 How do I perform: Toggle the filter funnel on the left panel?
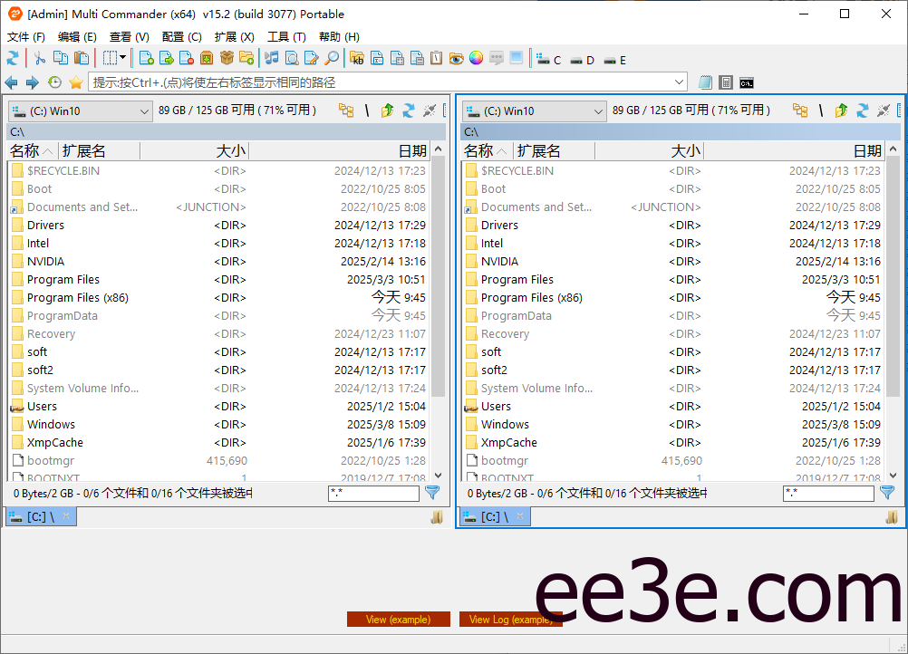[x=432, y=493]
